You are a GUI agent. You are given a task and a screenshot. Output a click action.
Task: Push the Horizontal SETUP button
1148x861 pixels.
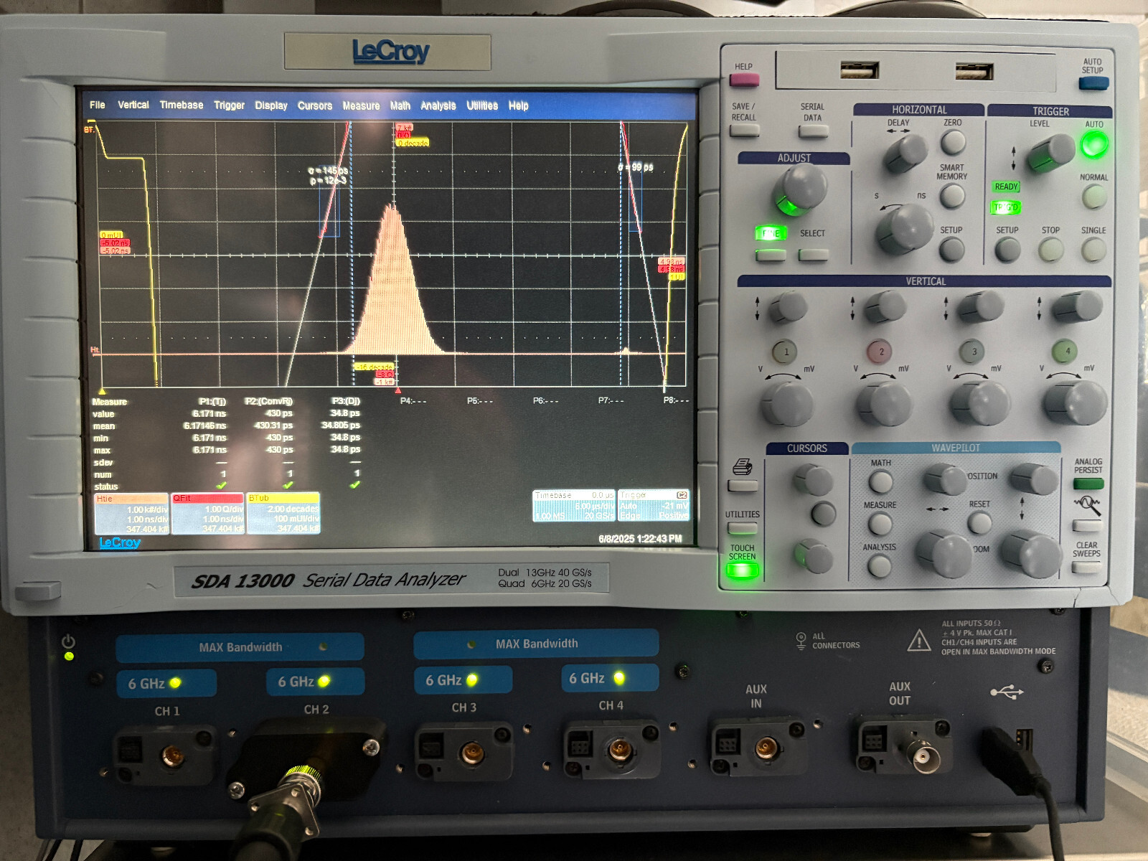tap(951, 250)
